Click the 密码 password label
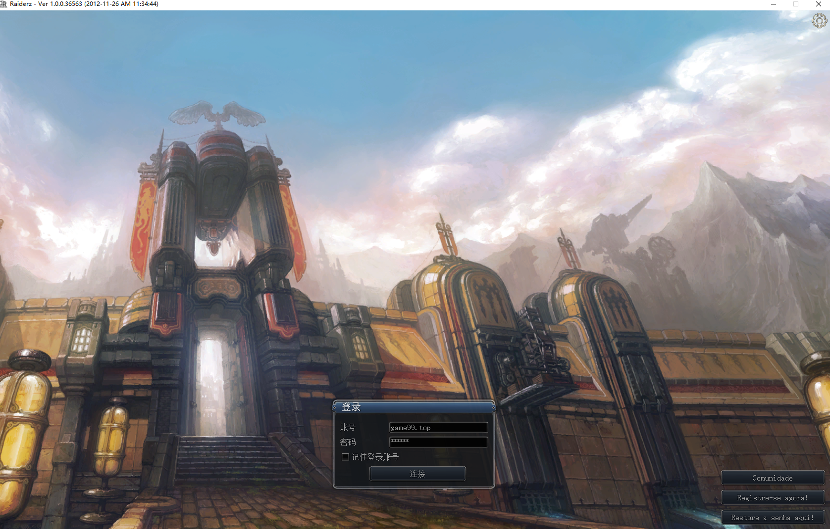The height and width of the screenshot is (529, 830). pos(348,442)
